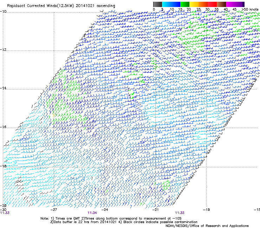Image resolution: width=260 pixels, height=228 pixels.
Task: Click the latitude label '-18' on left axis
Action: point(3,166)
